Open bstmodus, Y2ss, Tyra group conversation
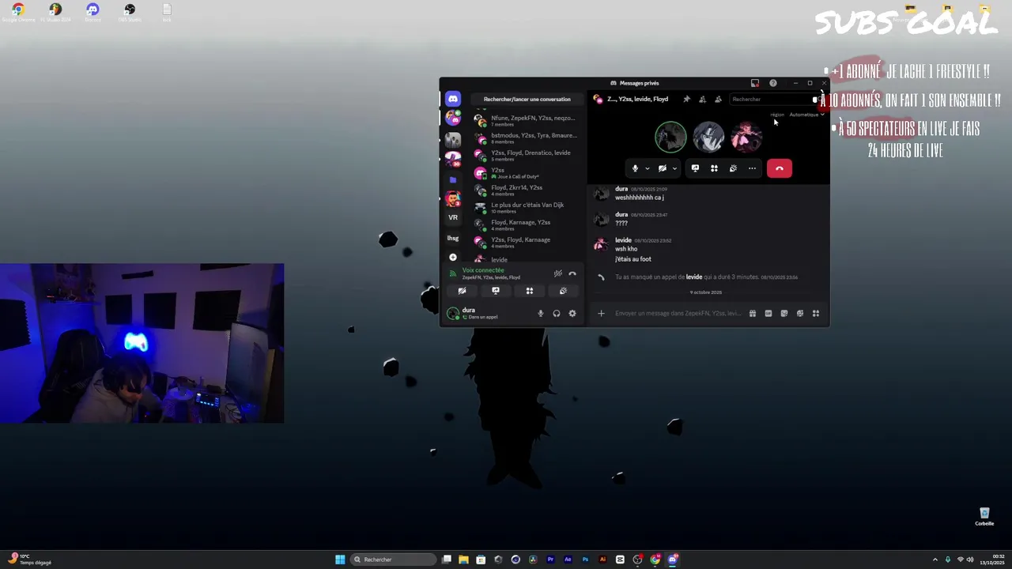The height and width of the screenshot is (569, 1012). (527, 138)
